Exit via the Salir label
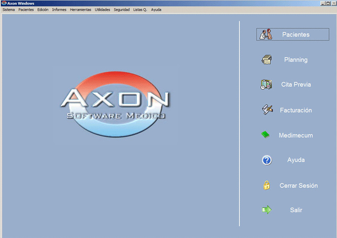This screenshot has width=337, height=238. 296,210
